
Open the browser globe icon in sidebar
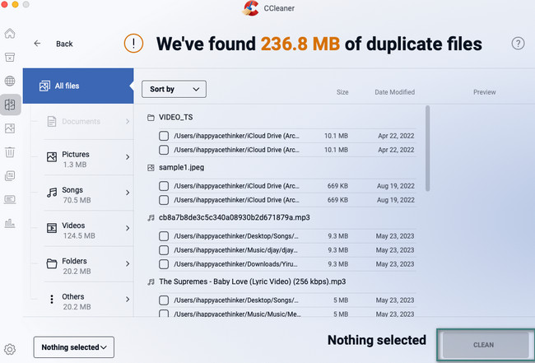click(x=10, y=81)
